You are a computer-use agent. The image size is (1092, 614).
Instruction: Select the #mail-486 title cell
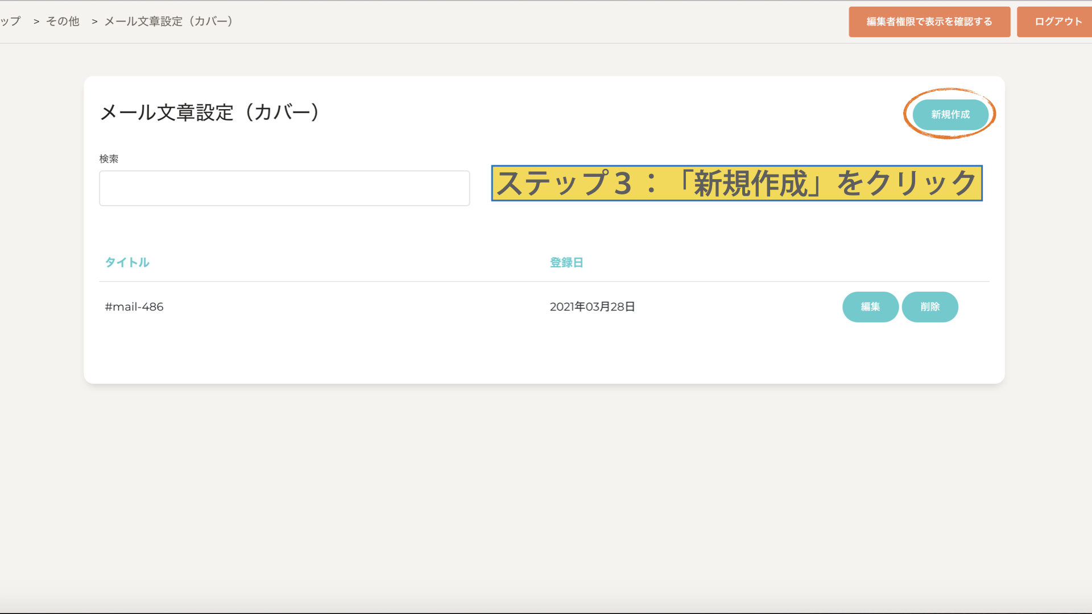(134, 307)
